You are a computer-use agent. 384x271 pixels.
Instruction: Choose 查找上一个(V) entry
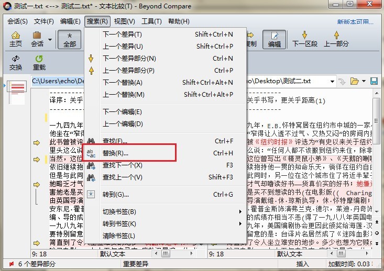(166, 177)
